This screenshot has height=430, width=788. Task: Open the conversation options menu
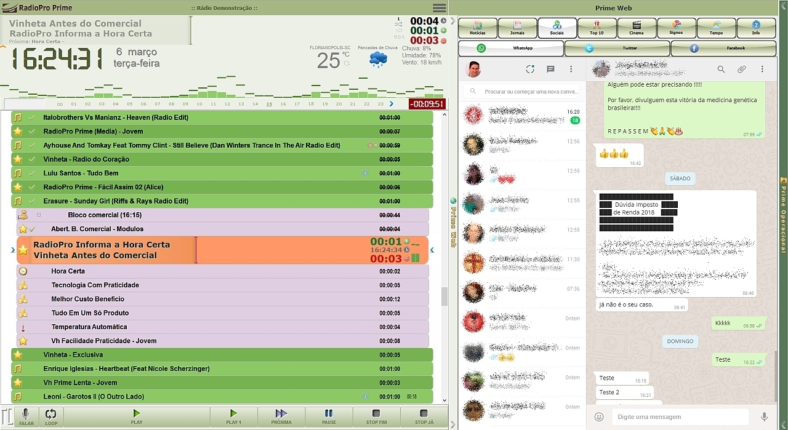(x=762, y=70)
